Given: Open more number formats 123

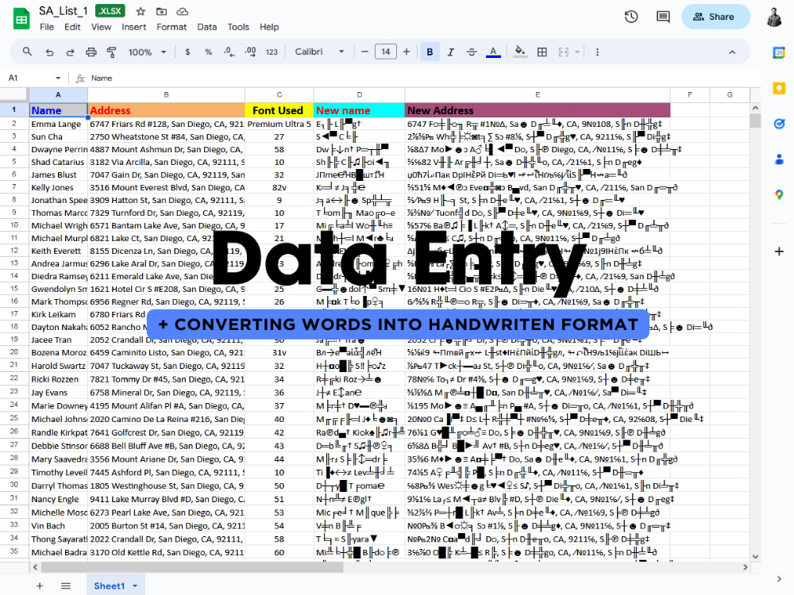Looking at the screenshot, I should pyautogui.click(x=272, y=52).
